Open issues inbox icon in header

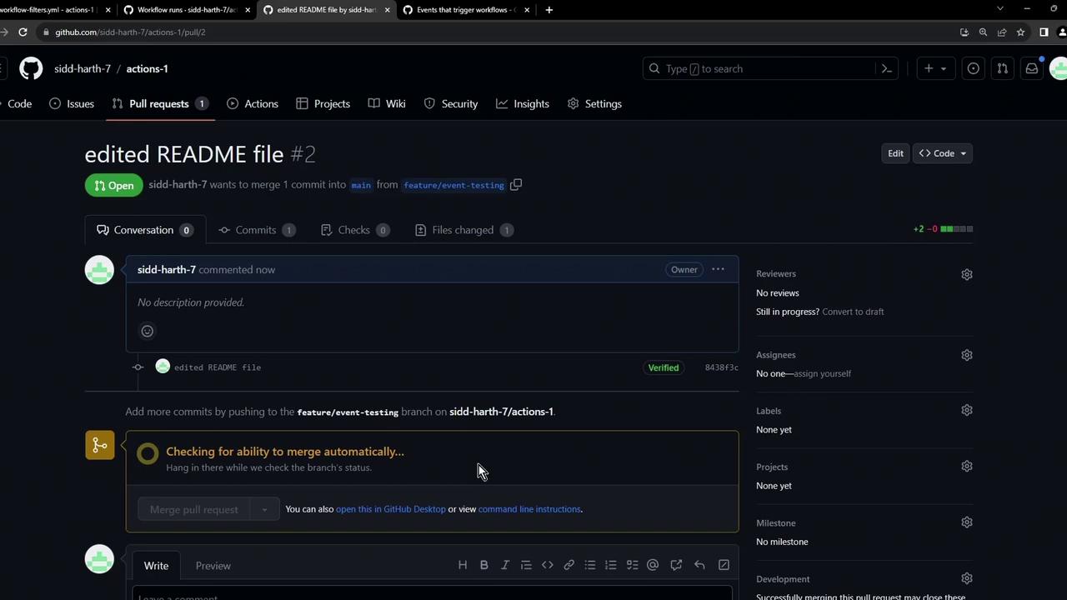pos(973,68)
